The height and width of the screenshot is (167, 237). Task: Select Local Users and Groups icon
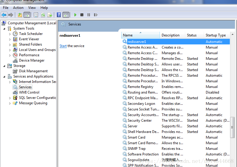tap(15, 50)
